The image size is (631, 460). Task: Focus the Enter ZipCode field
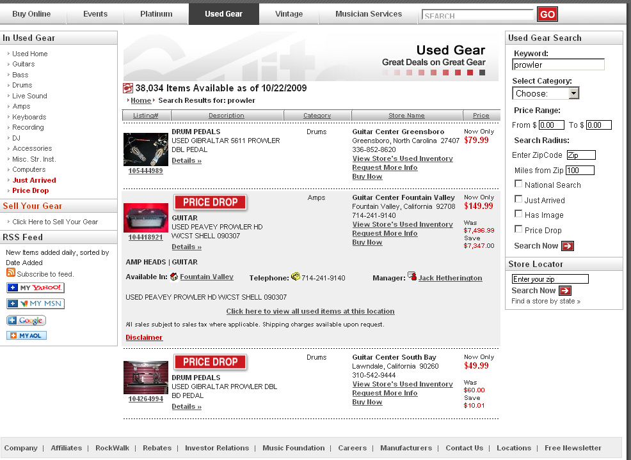coord(581,155)
